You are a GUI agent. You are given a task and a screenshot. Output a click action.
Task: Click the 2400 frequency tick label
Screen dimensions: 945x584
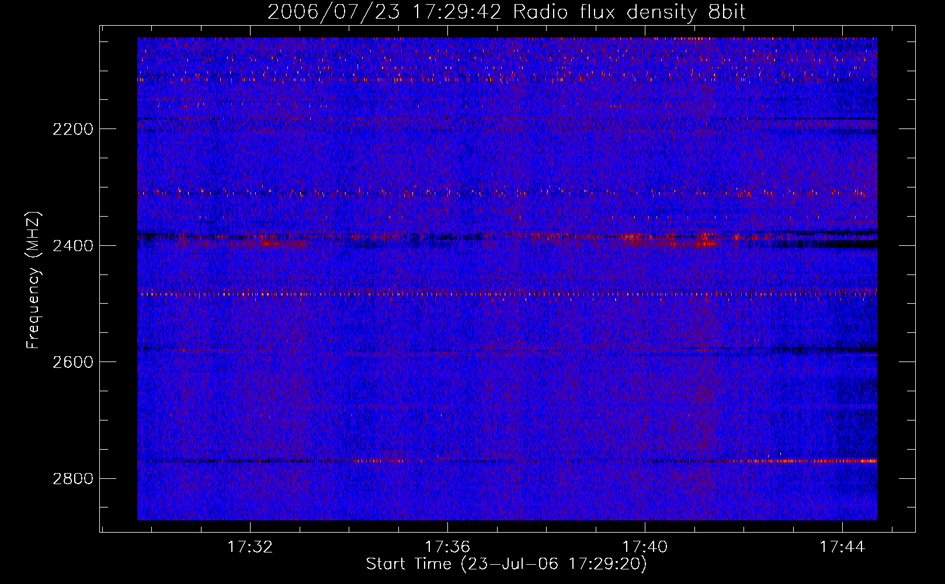(73, 246)
